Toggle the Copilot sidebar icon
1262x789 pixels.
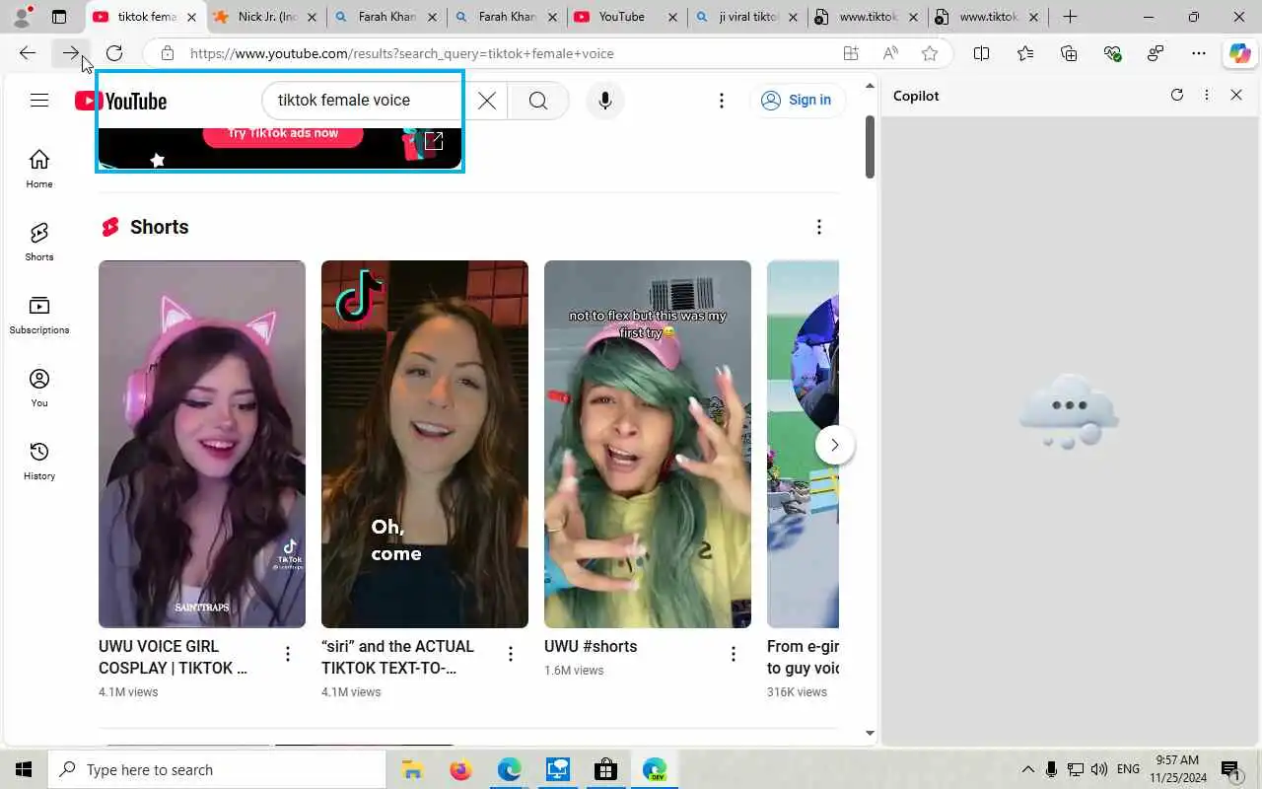click(1239, 53)
